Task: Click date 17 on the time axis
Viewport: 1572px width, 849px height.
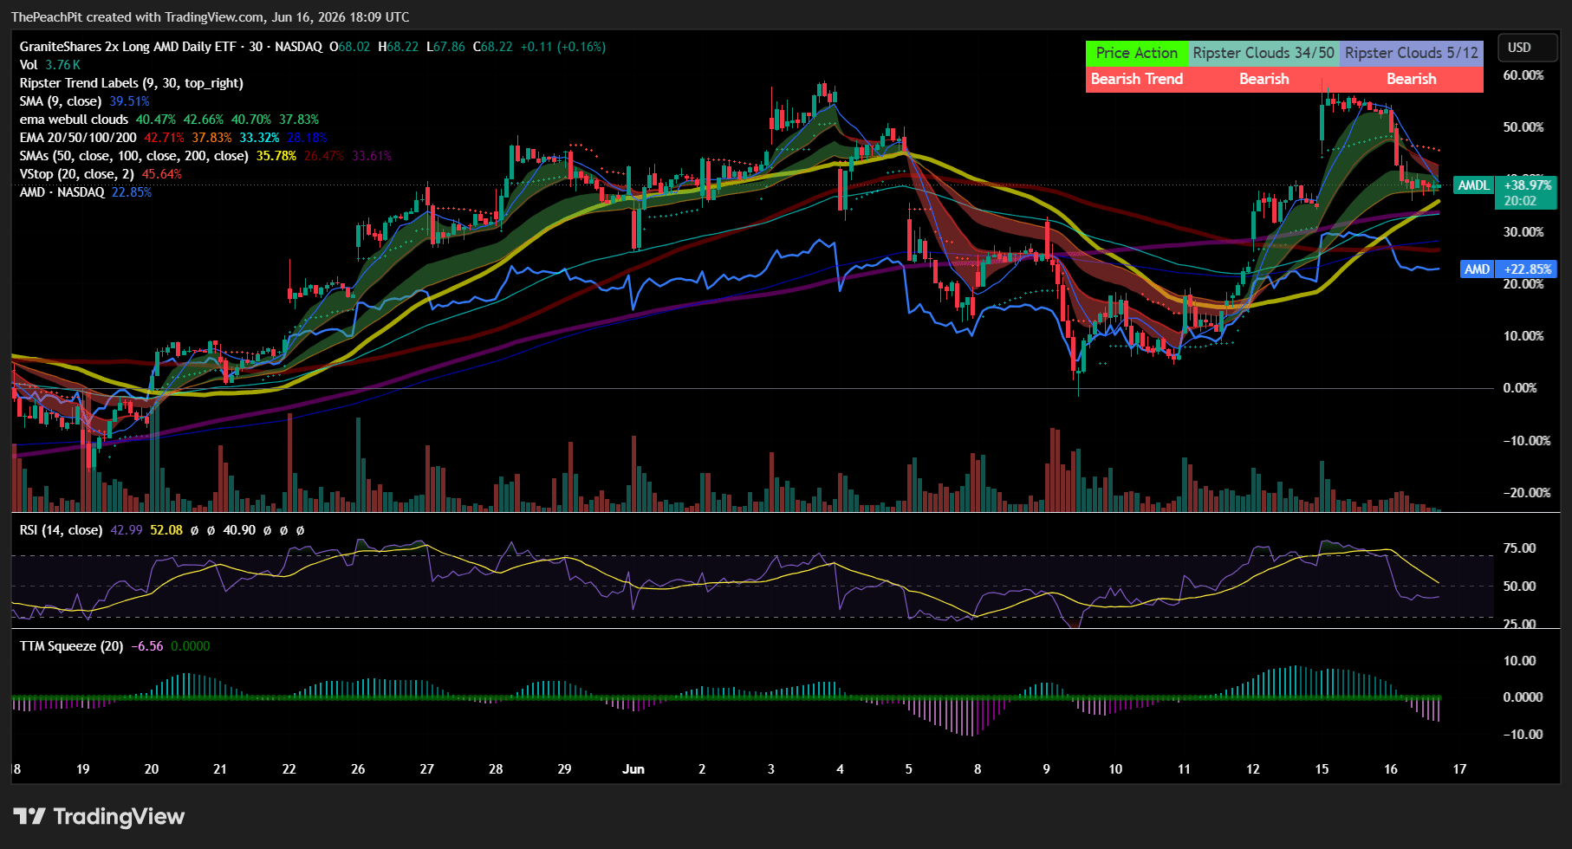Action: [1460, 769]
